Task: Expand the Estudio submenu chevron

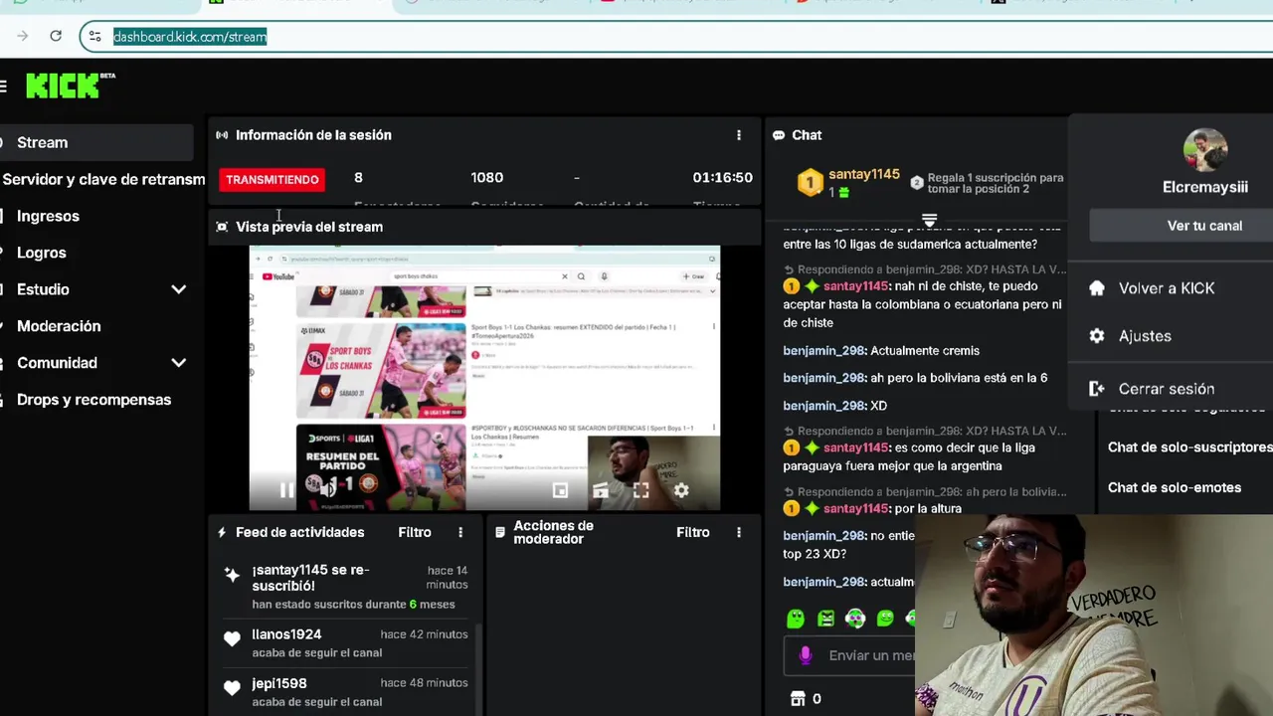Action: point(179,289)
